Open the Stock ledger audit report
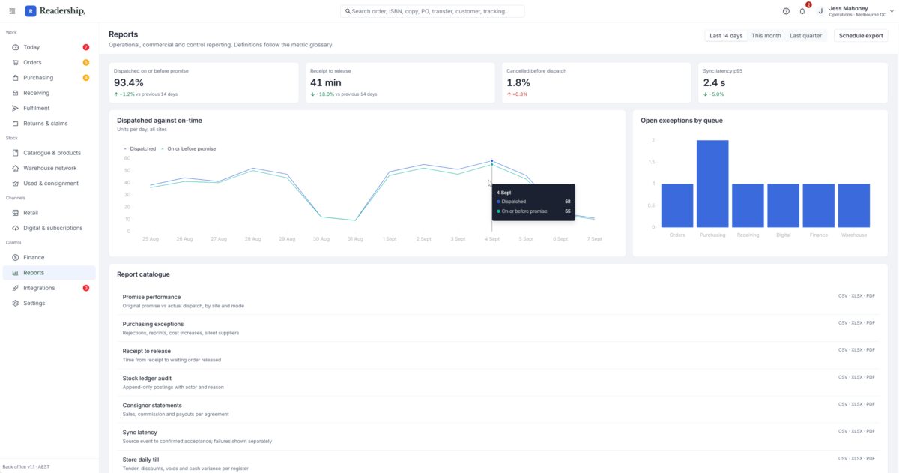The image size is (899, 473). 498,382
